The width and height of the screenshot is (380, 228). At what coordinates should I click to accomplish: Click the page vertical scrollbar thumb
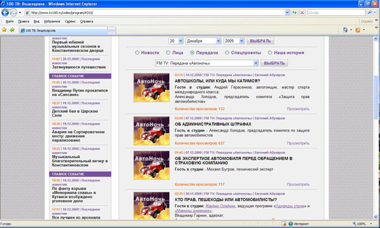[x=376, y=97]
